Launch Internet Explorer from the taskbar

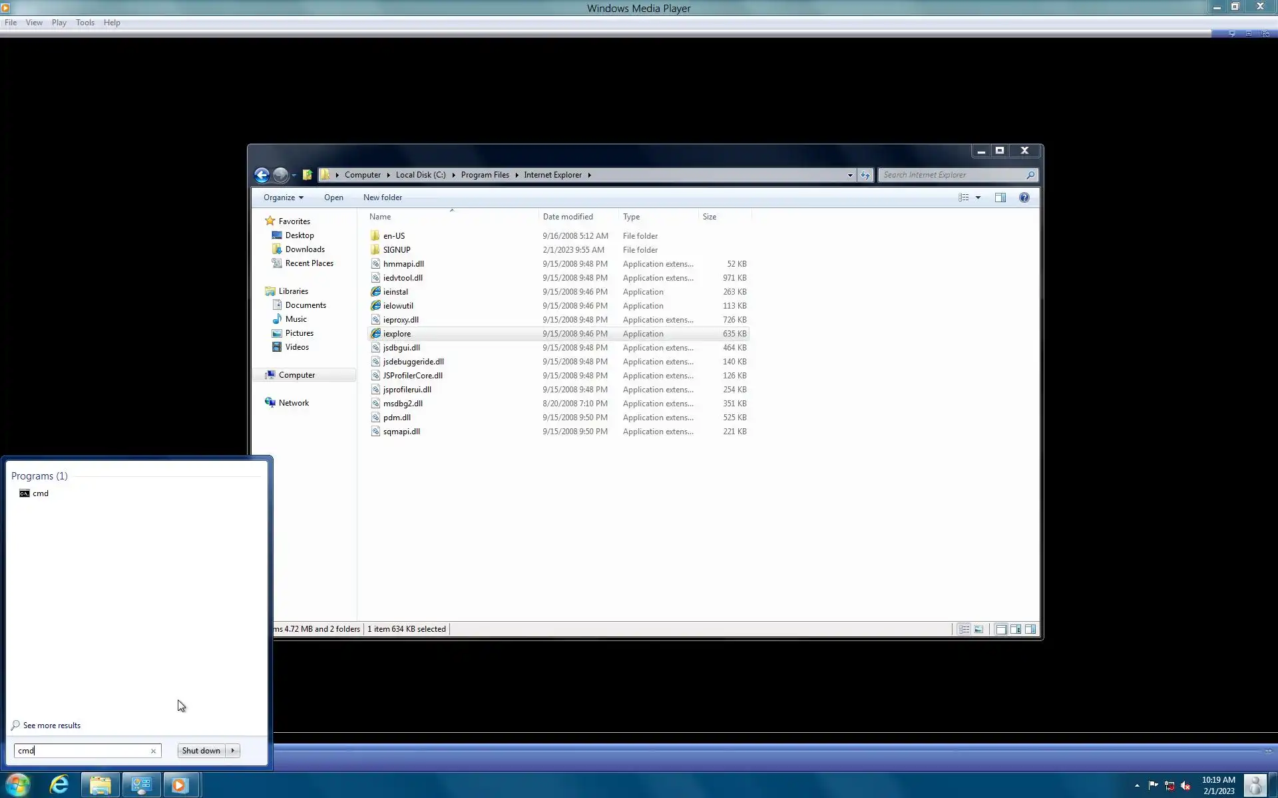point(59,785)
